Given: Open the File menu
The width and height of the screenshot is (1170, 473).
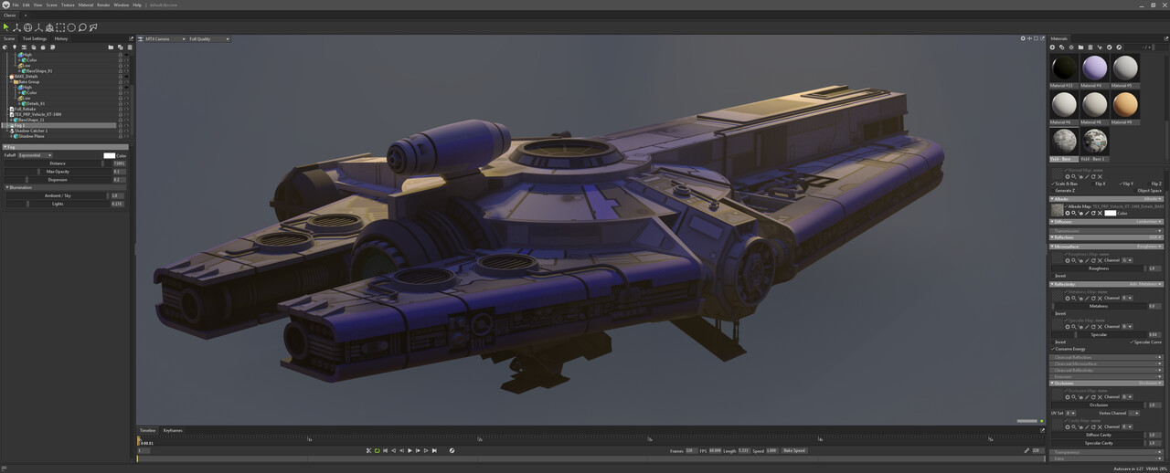Looking at the screenshot, I should tap(16, 5).
